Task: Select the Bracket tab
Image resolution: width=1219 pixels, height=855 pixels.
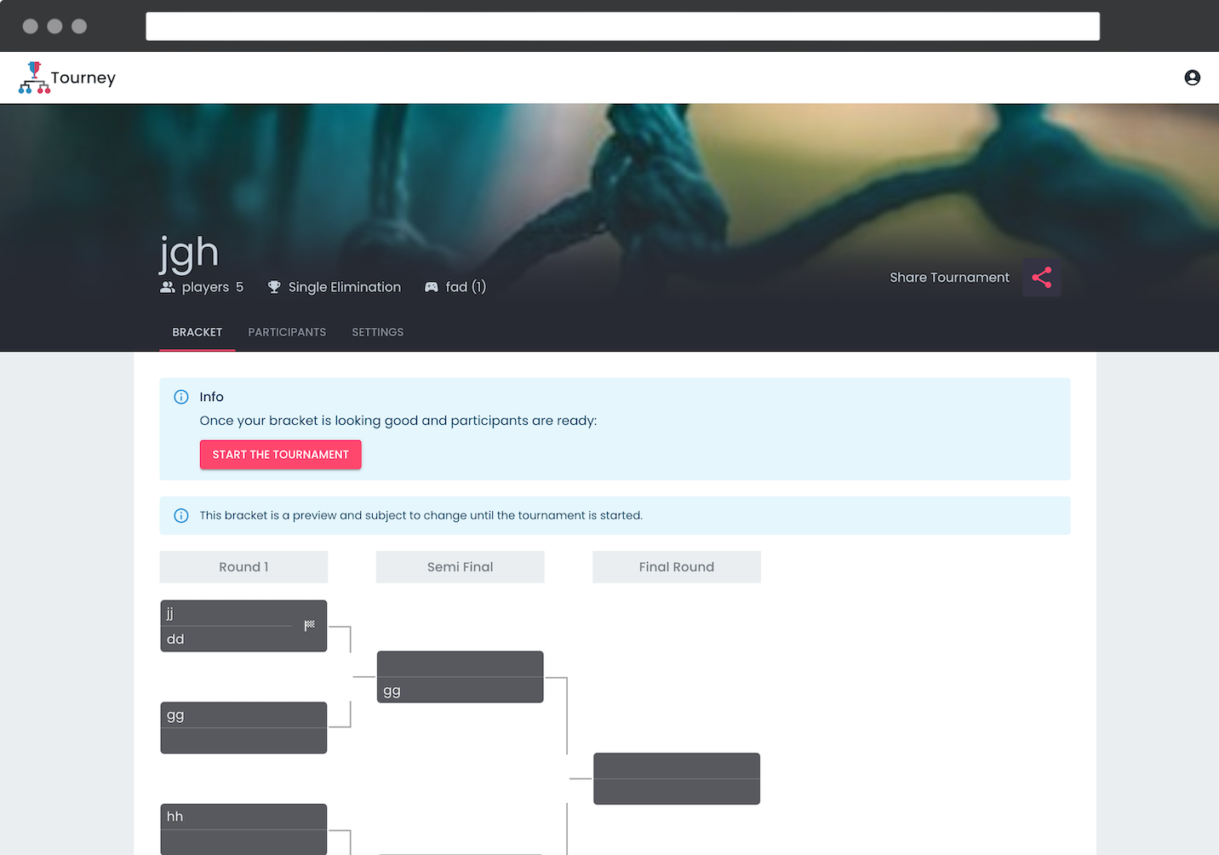Action: [197, 332]
